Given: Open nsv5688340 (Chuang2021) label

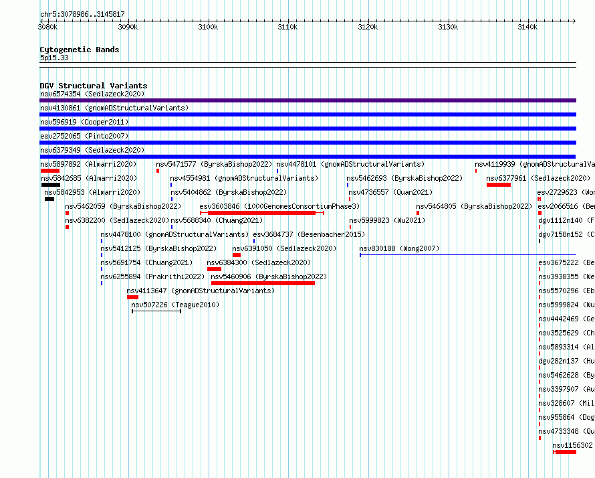Looking at the screenshot, I should pyautogui.click(x=217, y=220).
